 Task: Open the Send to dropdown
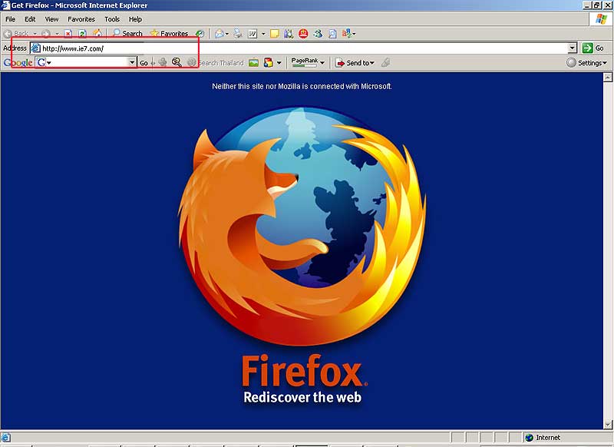354,63
